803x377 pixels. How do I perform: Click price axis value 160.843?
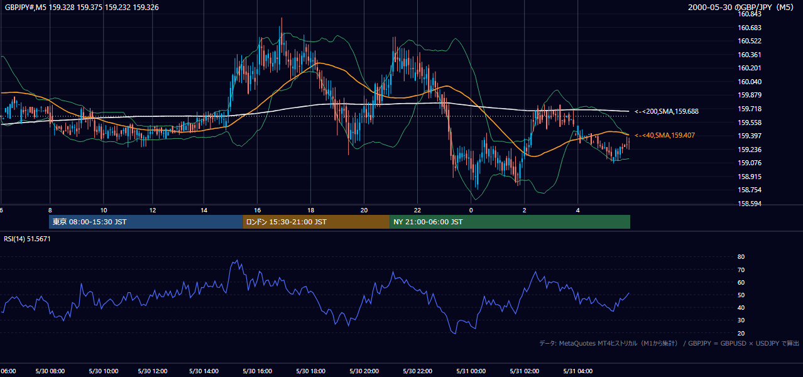click(x=750, y=14)
